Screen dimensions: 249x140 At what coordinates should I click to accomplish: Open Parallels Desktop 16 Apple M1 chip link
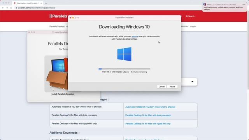tap(148, 124)
